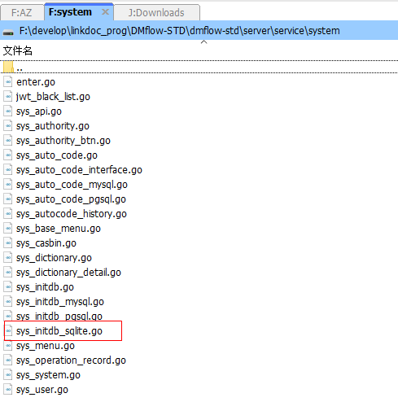
Task: Click the sort arrow above file list
Action: click(203, 42)
